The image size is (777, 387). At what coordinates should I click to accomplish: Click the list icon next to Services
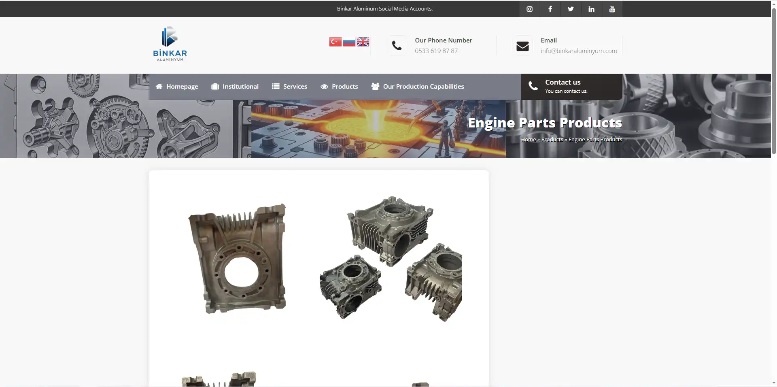(276, 86)
